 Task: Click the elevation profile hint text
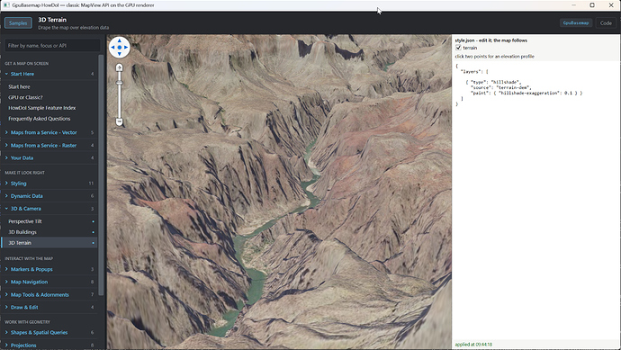(x=494, y=56)
